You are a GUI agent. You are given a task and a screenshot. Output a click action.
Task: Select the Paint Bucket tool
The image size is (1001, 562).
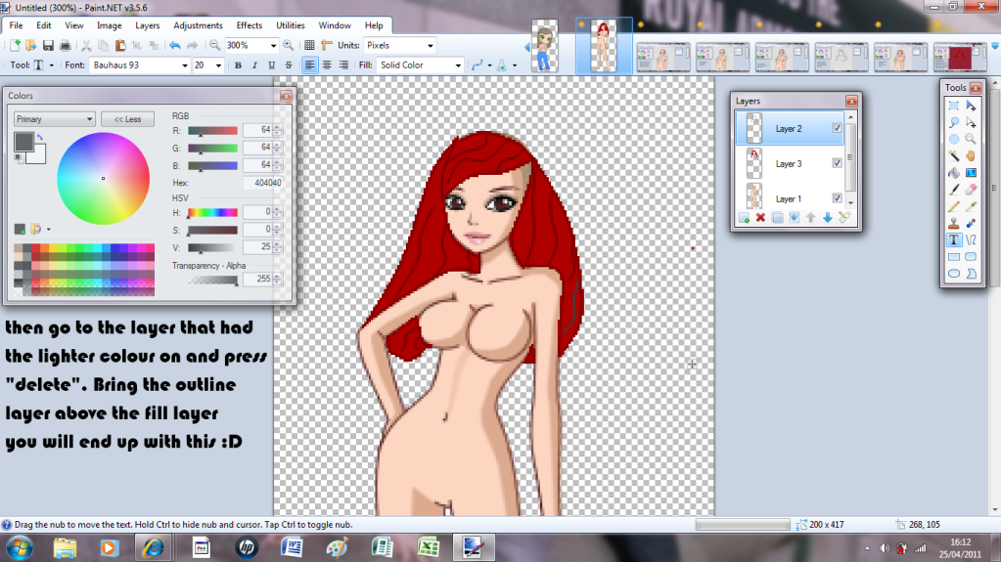(x=954, y=173)
